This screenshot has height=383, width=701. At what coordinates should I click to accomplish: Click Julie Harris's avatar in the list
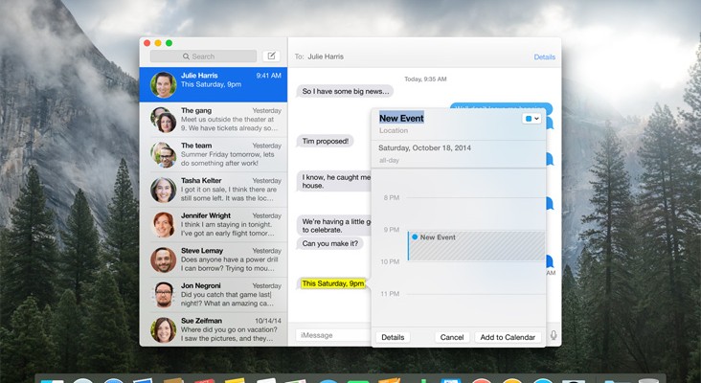tap(164, 85)
